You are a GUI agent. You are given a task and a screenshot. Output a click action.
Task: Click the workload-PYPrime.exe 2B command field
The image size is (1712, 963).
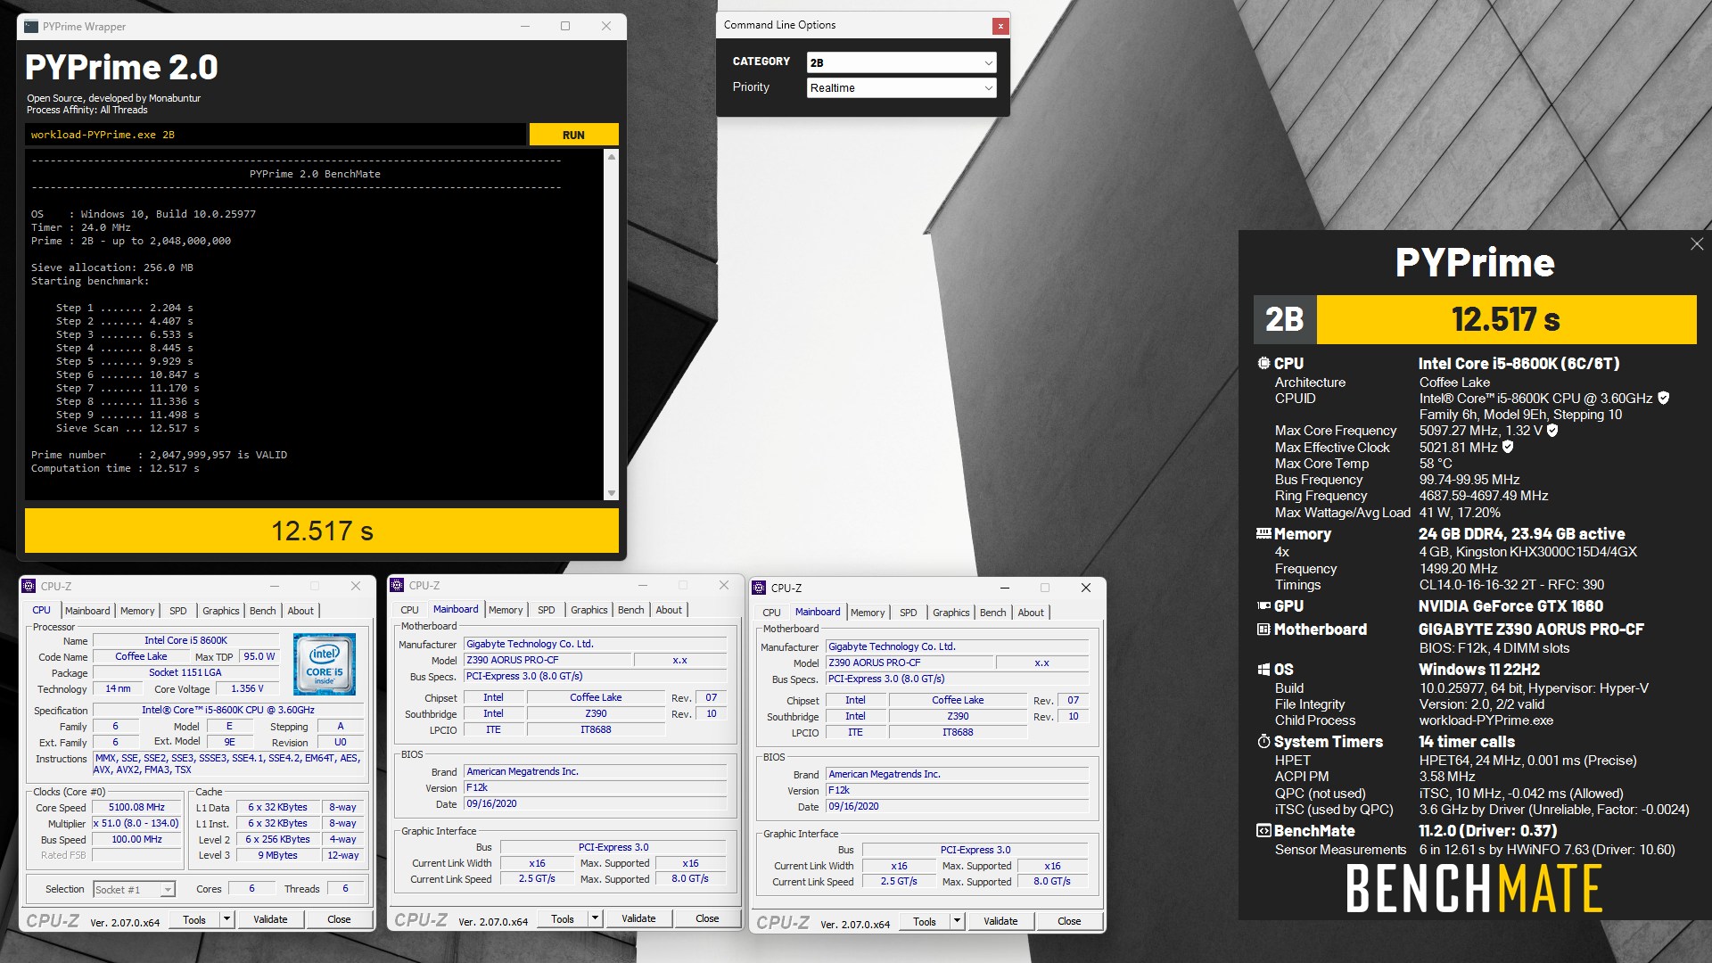point(276,135)
